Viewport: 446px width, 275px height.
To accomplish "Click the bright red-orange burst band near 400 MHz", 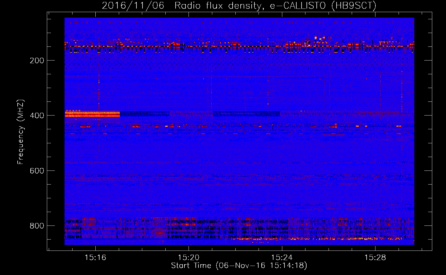I will [x=92, y=114].
